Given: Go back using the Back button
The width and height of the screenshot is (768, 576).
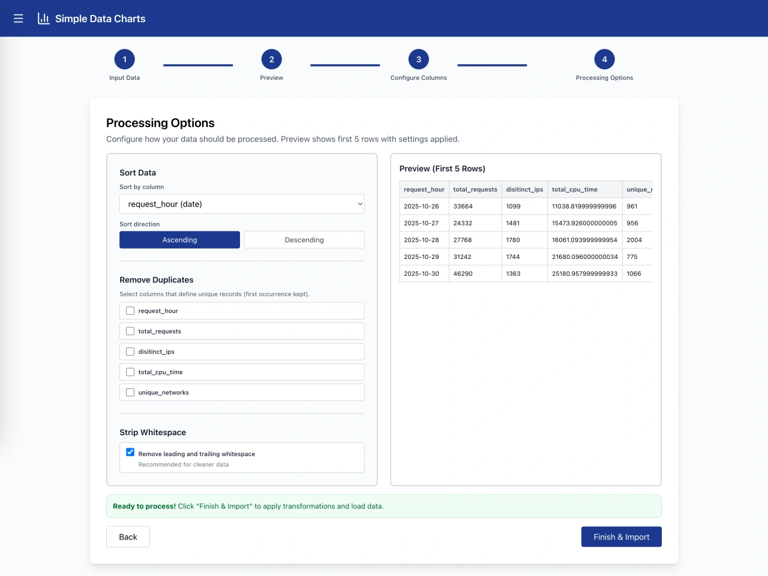Looking at the screenshot, I should (x=128, y=536).
